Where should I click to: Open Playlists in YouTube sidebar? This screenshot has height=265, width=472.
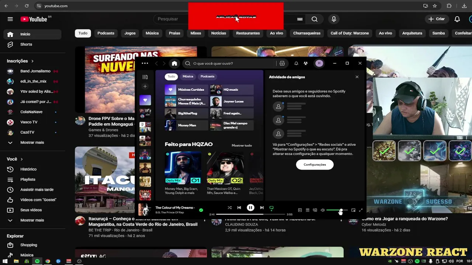coord(32,179)
